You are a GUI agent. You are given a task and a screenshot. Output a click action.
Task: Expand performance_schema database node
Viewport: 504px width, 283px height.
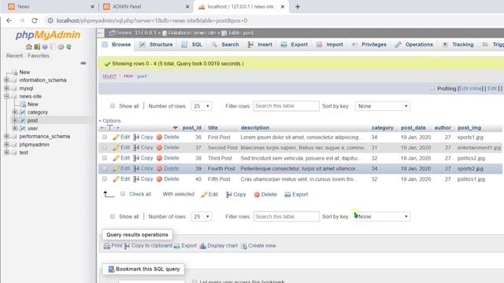coord(6,136)
